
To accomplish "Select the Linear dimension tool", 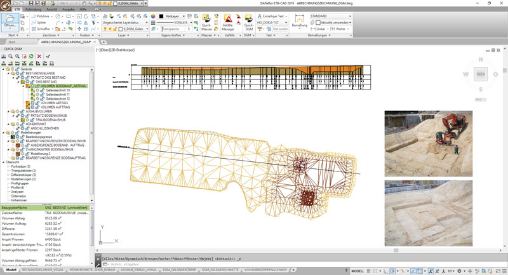I will click(x=318, y=29).
